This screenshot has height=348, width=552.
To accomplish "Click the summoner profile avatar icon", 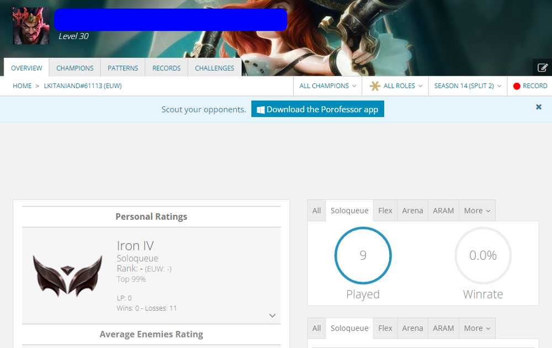I will click(x=31, y=26).
